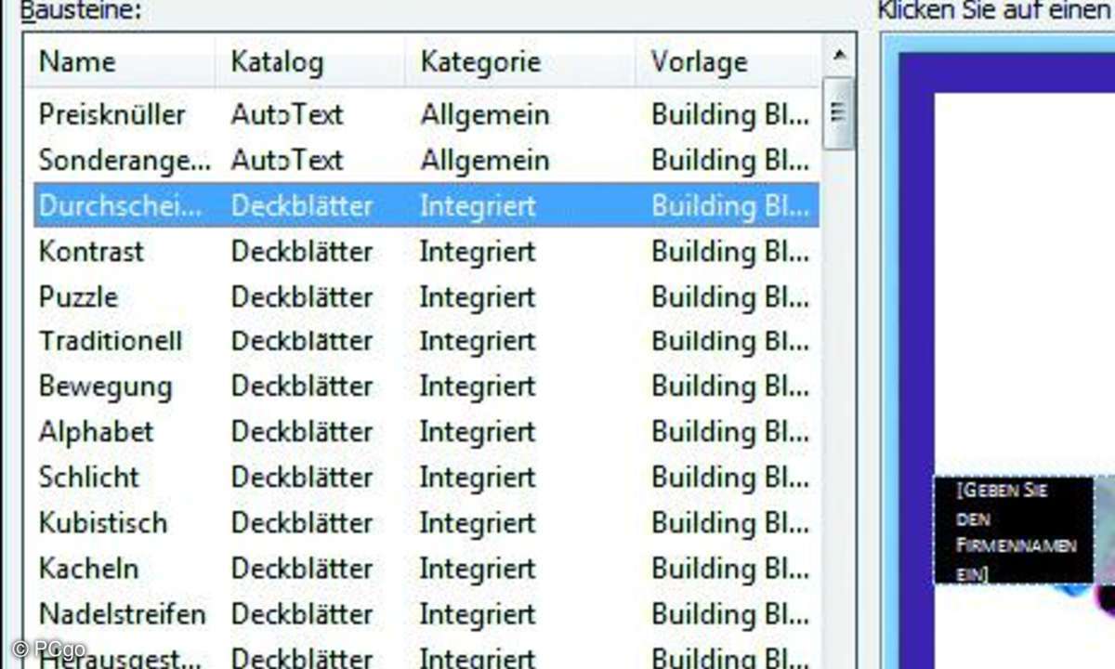This screenshot has height=669, width=1115.
Task: Select the Bewegung building block
Action: pyautogui.click(x=105, y=387)
